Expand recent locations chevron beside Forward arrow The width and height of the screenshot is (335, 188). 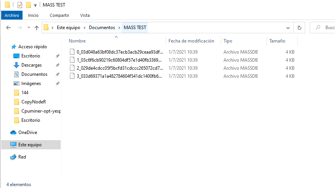click(28, 28)
